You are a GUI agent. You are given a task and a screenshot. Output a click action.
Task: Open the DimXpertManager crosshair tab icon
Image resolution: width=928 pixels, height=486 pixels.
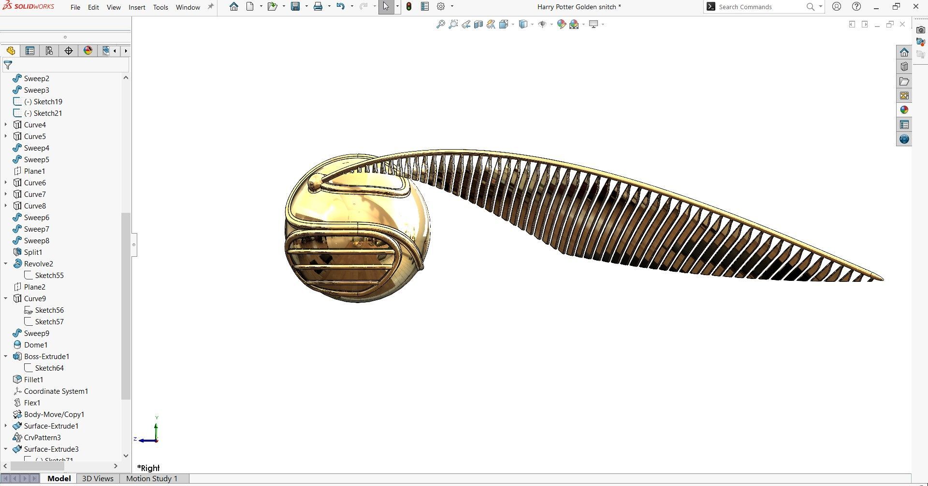(x=69, y=51)
